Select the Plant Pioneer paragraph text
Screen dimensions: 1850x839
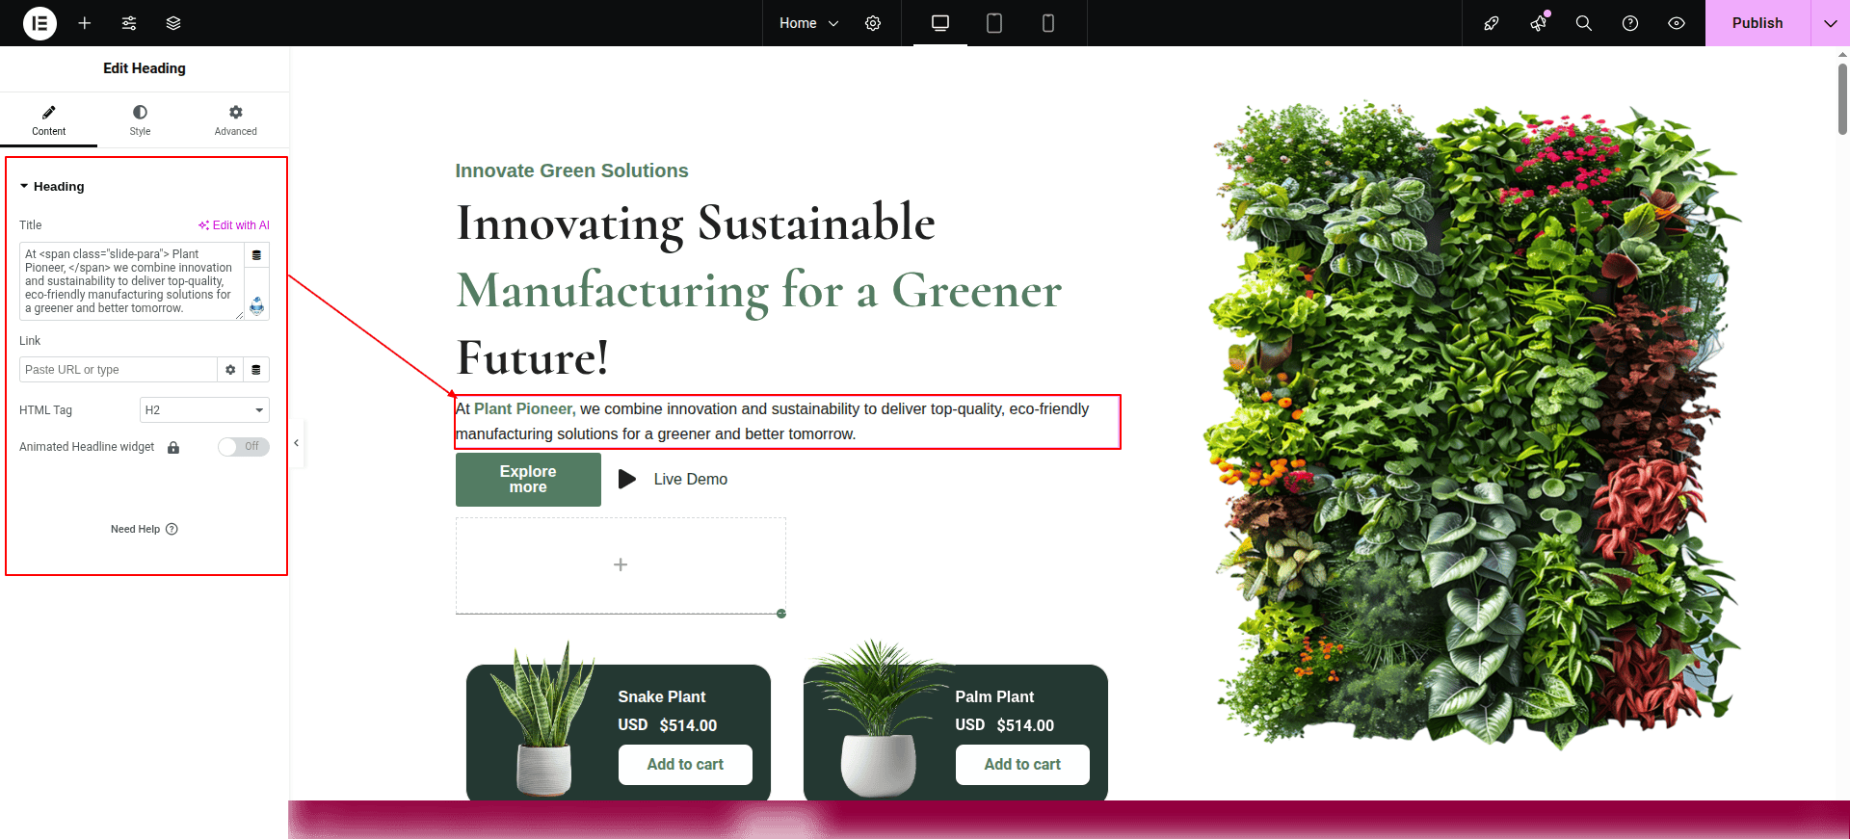tap(787, 422)
